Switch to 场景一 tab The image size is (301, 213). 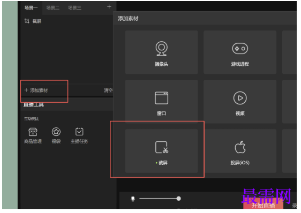(x=31, y=7)
